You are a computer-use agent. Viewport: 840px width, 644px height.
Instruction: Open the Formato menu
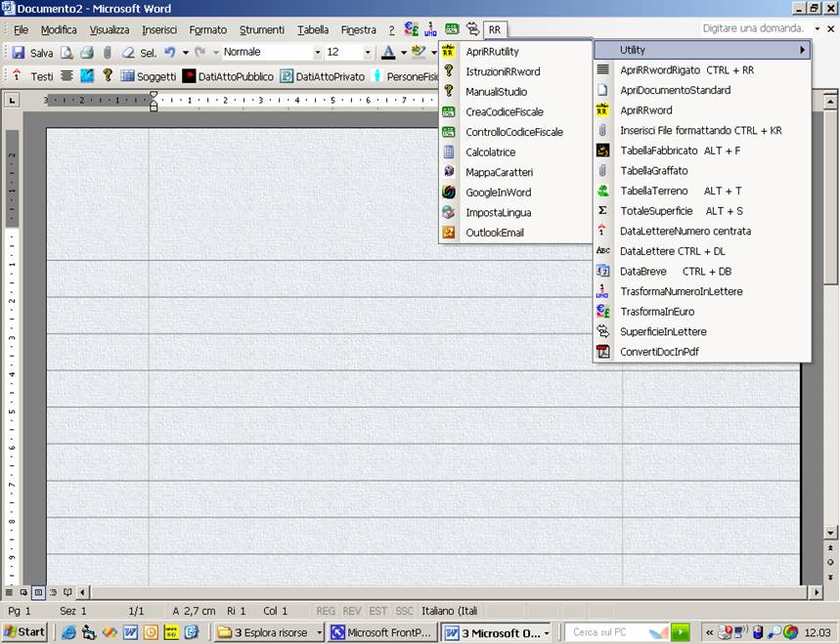[208, 30]
